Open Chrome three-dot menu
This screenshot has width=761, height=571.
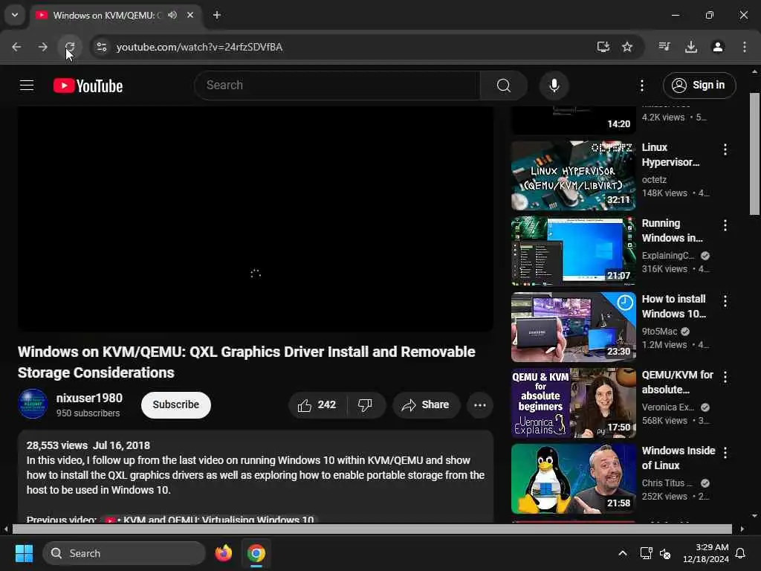coord(744,47)
